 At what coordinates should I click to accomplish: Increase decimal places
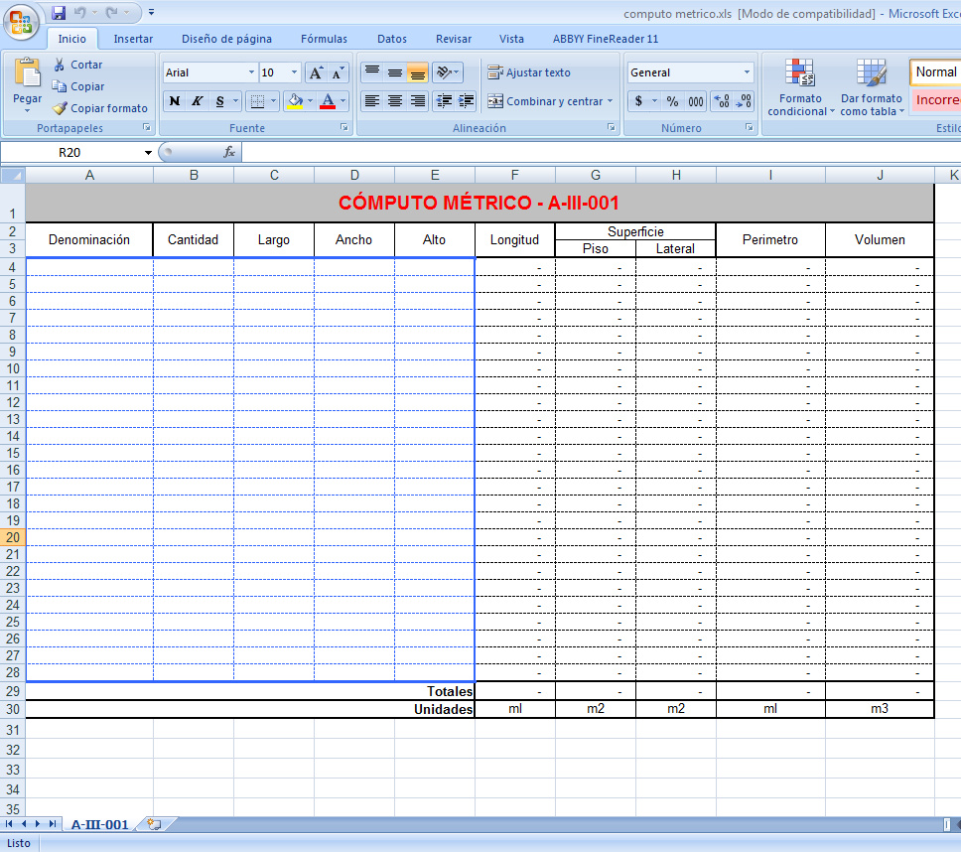(722, 101)
